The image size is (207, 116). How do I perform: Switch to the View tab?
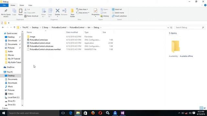pos(30,5)
